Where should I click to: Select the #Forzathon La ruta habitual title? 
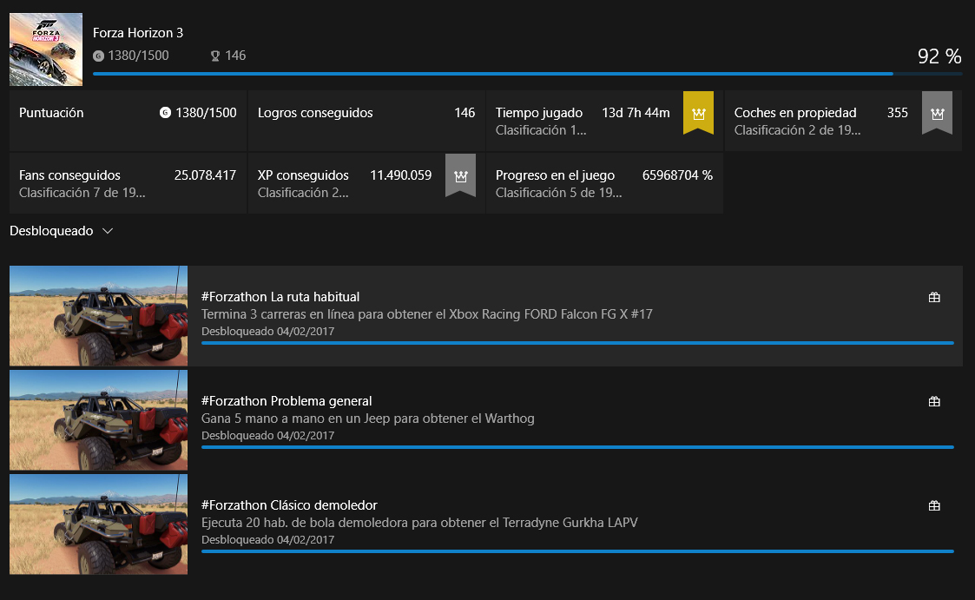click(280, 297)
